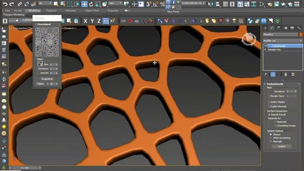The image size is (304, 171).
Task: Expand the Editable Poly stack entry
Action: point(266,49)
